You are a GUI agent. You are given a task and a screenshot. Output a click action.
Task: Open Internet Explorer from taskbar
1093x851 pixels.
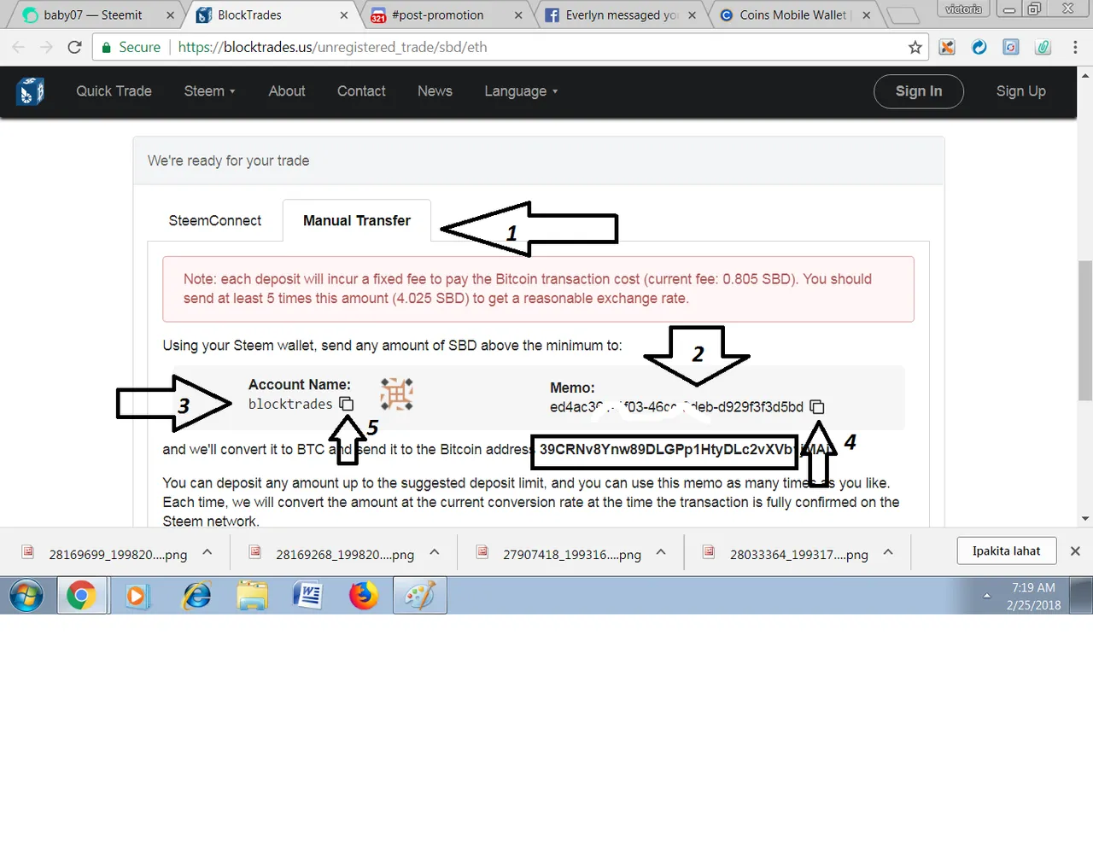(196, 595)
